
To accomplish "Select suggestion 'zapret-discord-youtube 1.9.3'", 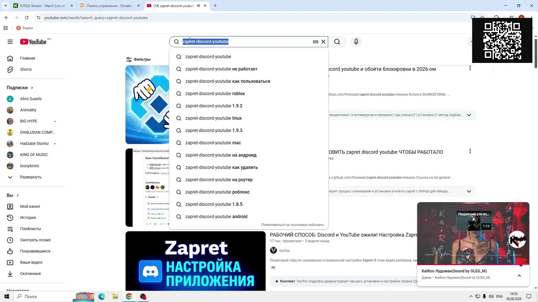I will point(249,130).
